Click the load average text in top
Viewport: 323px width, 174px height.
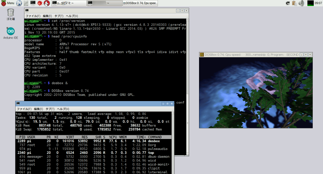117,114
